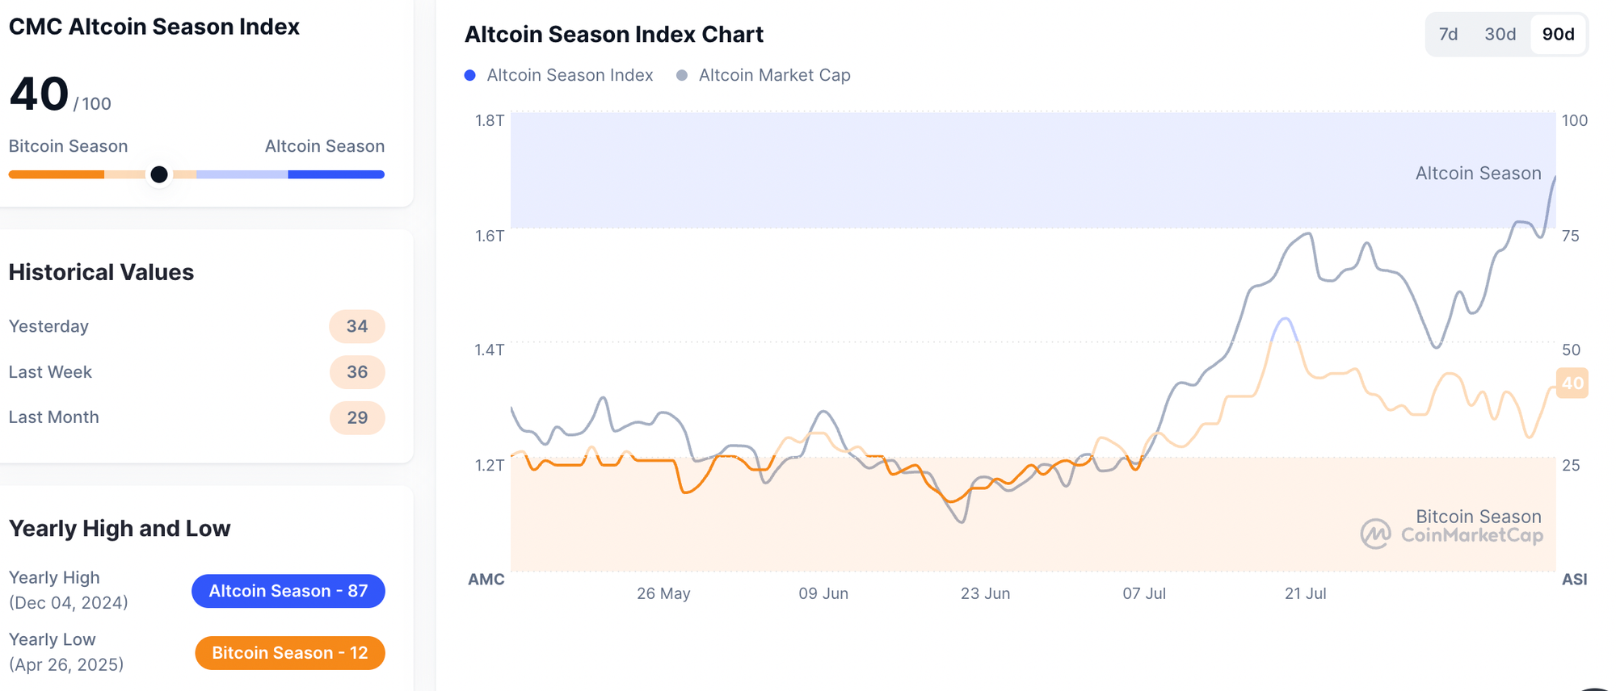Click the orange 40 value marker on chart edge

click(1571, 383)
